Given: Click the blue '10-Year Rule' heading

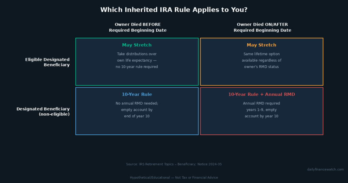Looking at the screenshot, I should [137, 94].
